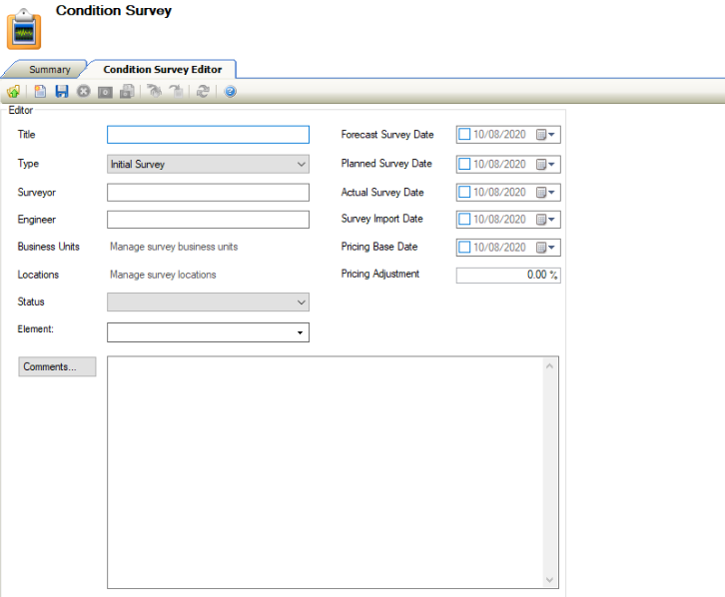Click the new document toolbar icon
Viewport: 725px width, 597px height.
40,92
